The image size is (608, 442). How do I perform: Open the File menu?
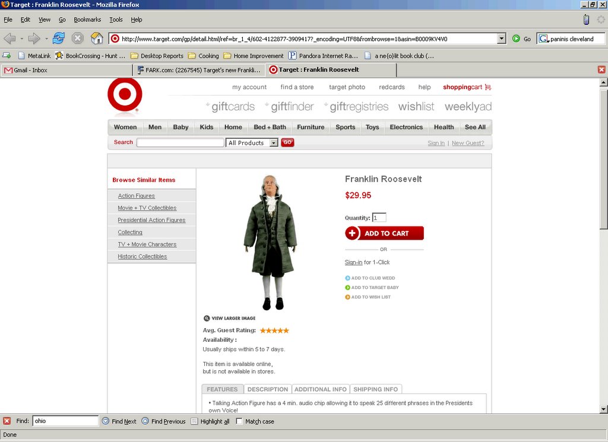point(8,20)
